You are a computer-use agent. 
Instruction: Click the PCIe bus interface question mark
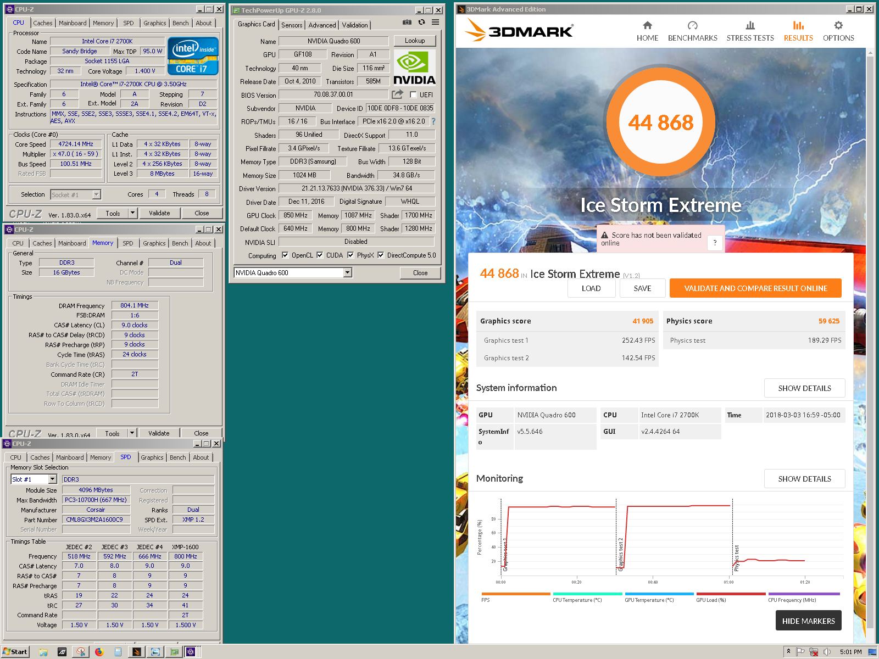(433, 121)
